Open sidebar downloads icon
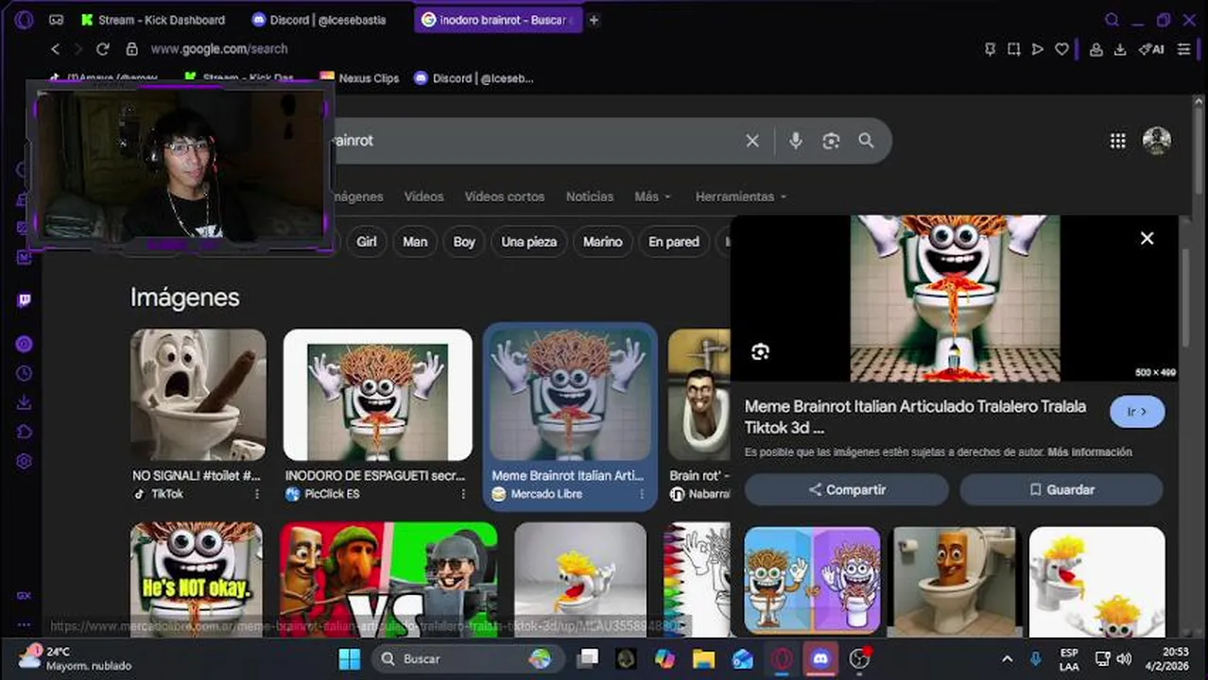Image resolution: width=1208 pixels, height=680 pixels. click(x=25, y=402)
